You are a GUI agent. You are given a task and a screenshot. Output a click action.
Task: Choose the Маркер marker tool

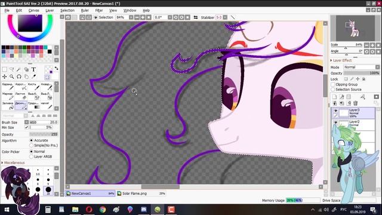(x=8, y=96)
